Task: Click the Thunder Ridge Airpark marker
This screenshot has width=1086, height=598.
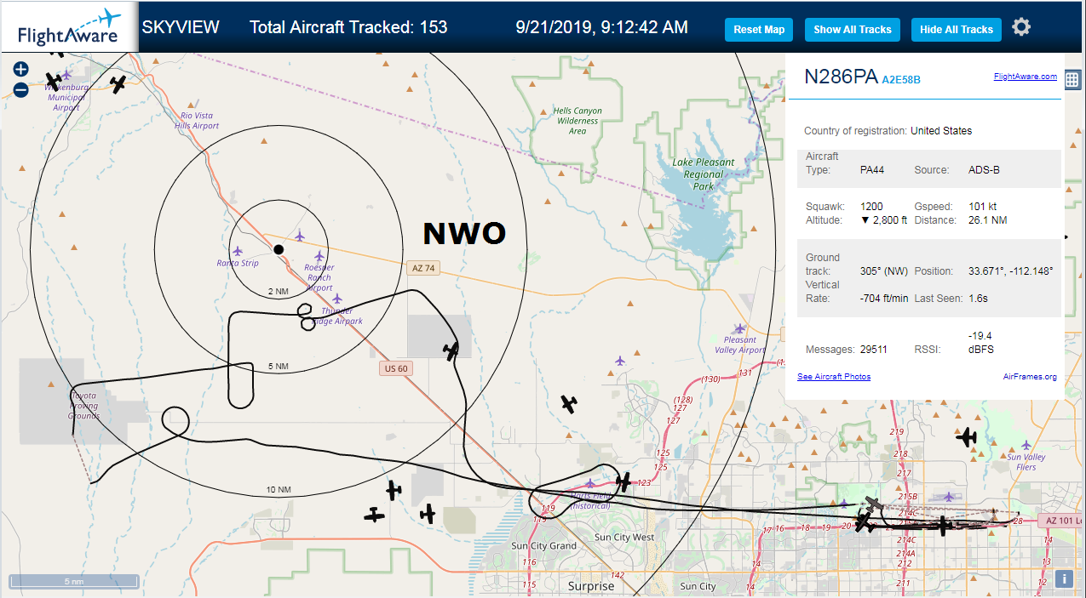Action: 337,299
